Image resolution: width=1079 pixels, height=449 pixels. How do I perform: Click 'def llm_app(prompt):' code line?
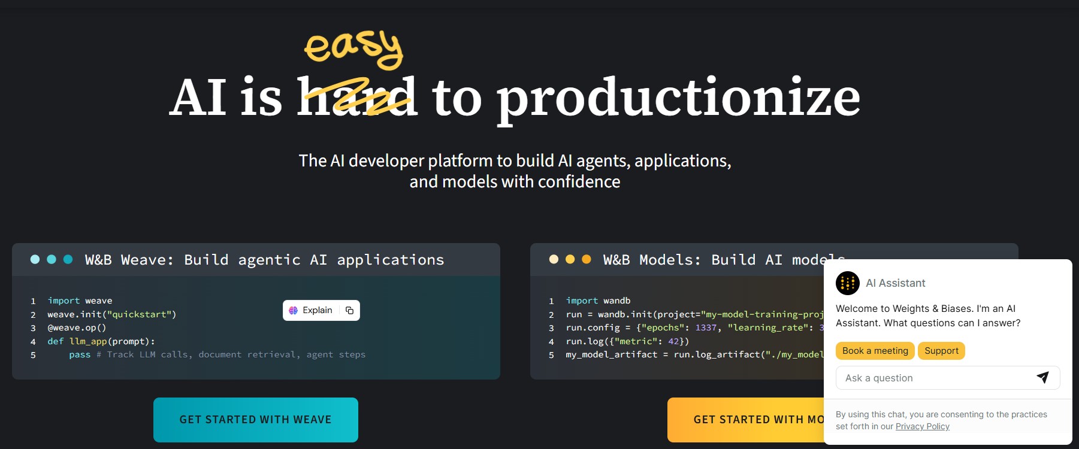101,341
